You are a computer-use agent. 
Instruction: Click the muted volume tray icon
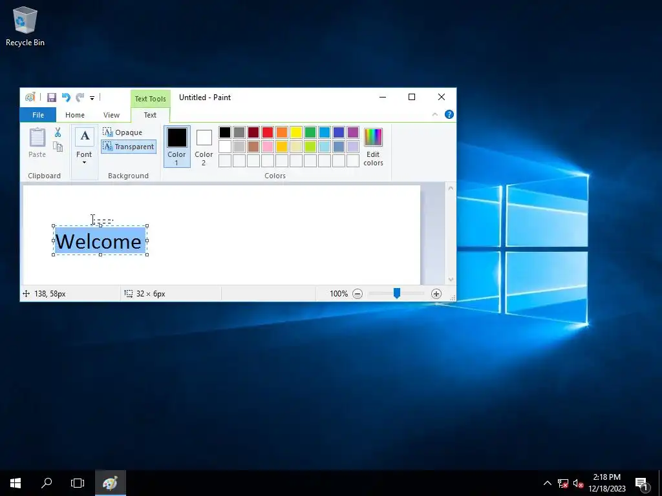pos(578,483)
